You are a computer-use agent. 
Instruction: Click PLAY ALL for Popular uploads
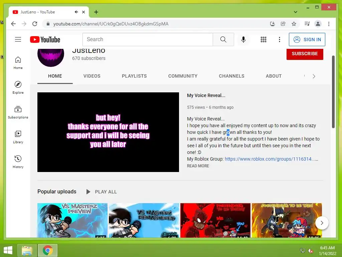tap(102, 192)
